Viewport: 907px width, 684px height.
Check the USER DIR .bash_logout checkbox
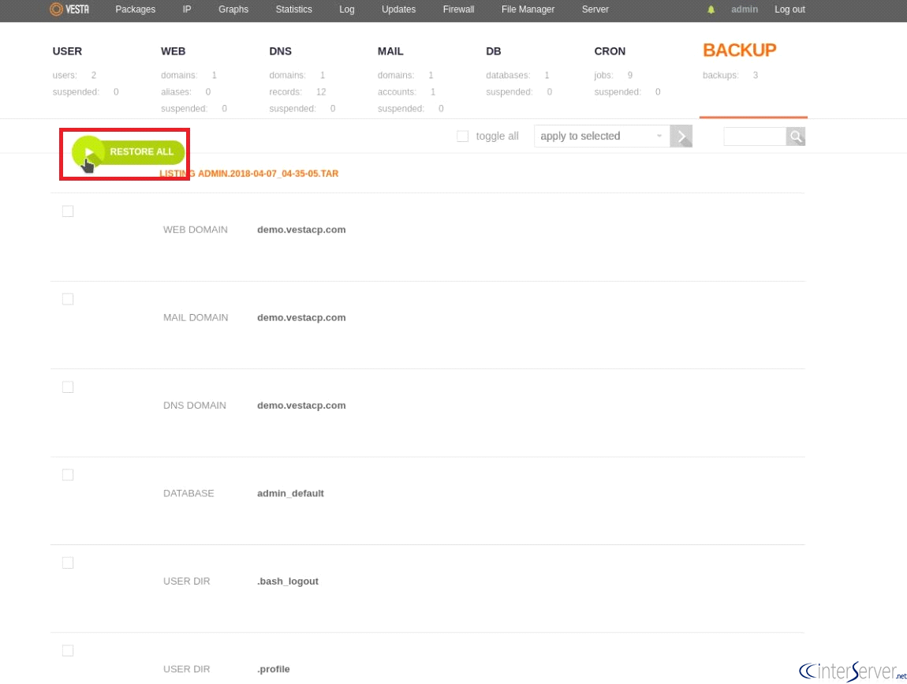pyautogui.click(x=68, y=563)
